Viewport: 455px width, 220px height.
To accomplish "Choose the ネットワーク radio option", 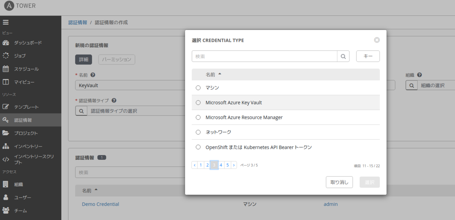I will tap(198, 132).
